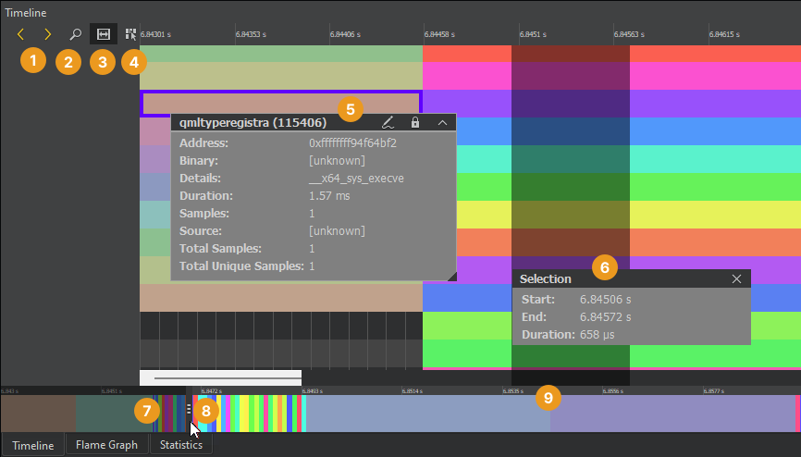Viewport: 801px width, 457px height.
Task: Select the purple-outlined event bar in the timeline
Action: [280, 102]
